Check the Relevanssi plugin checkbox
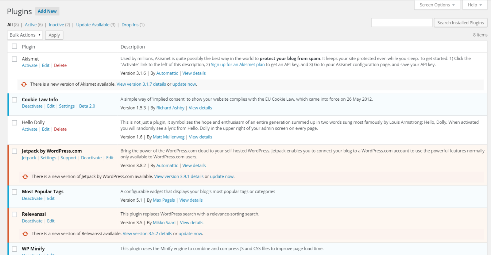This screenshot has height=255, width=491. pos(14,214)
